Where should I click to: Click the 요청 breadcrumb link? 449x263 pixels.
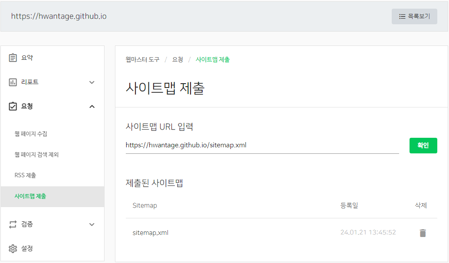[x=177, y=59]
